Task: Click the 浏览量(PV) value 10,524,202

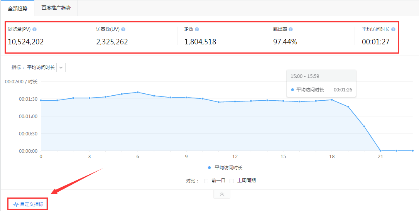Action: coord(26,42)
